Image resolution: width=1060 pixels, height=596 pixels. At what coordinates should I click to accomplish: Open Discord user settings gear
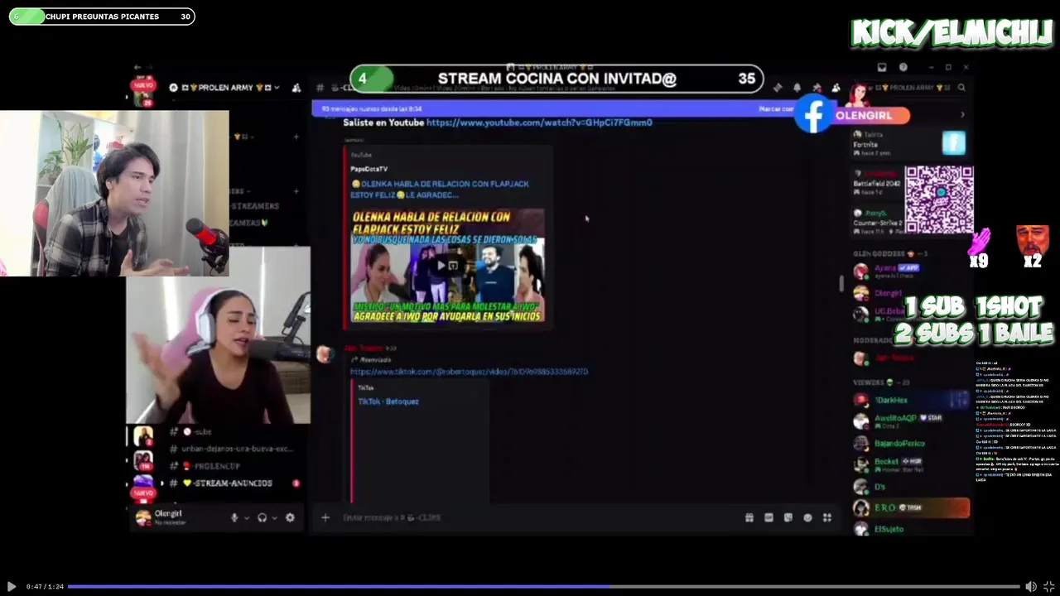(x=290, y=517)
